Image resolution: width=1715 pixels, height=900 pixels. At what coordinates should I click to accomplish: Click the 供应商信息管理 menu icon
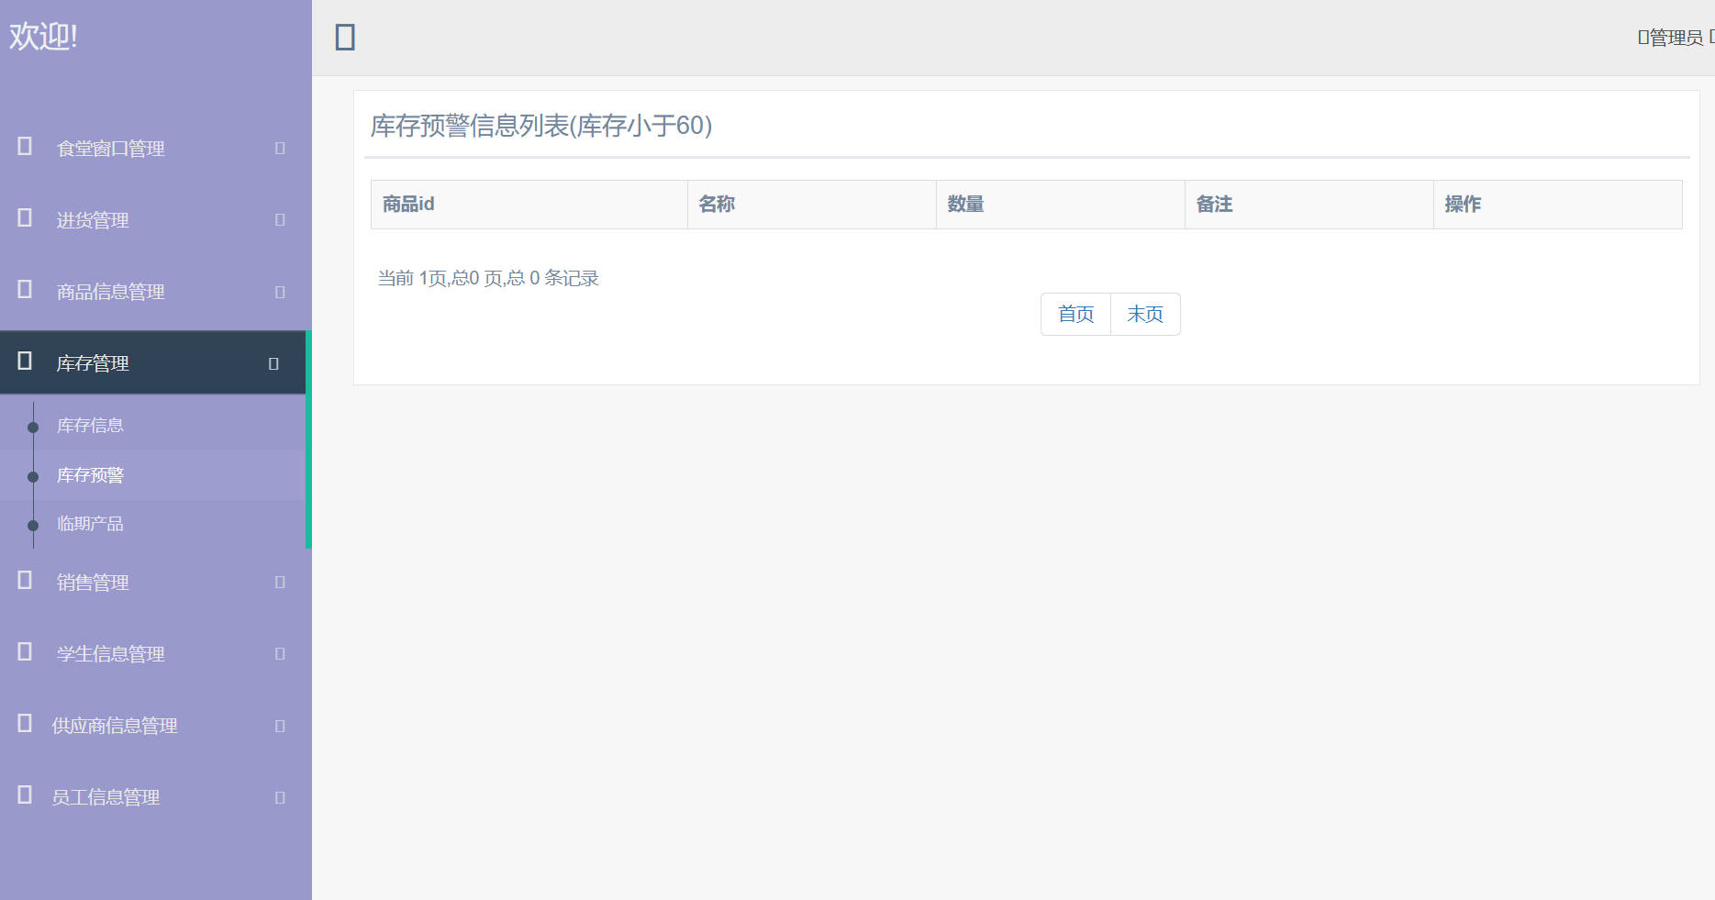click(x=24, y=725)
